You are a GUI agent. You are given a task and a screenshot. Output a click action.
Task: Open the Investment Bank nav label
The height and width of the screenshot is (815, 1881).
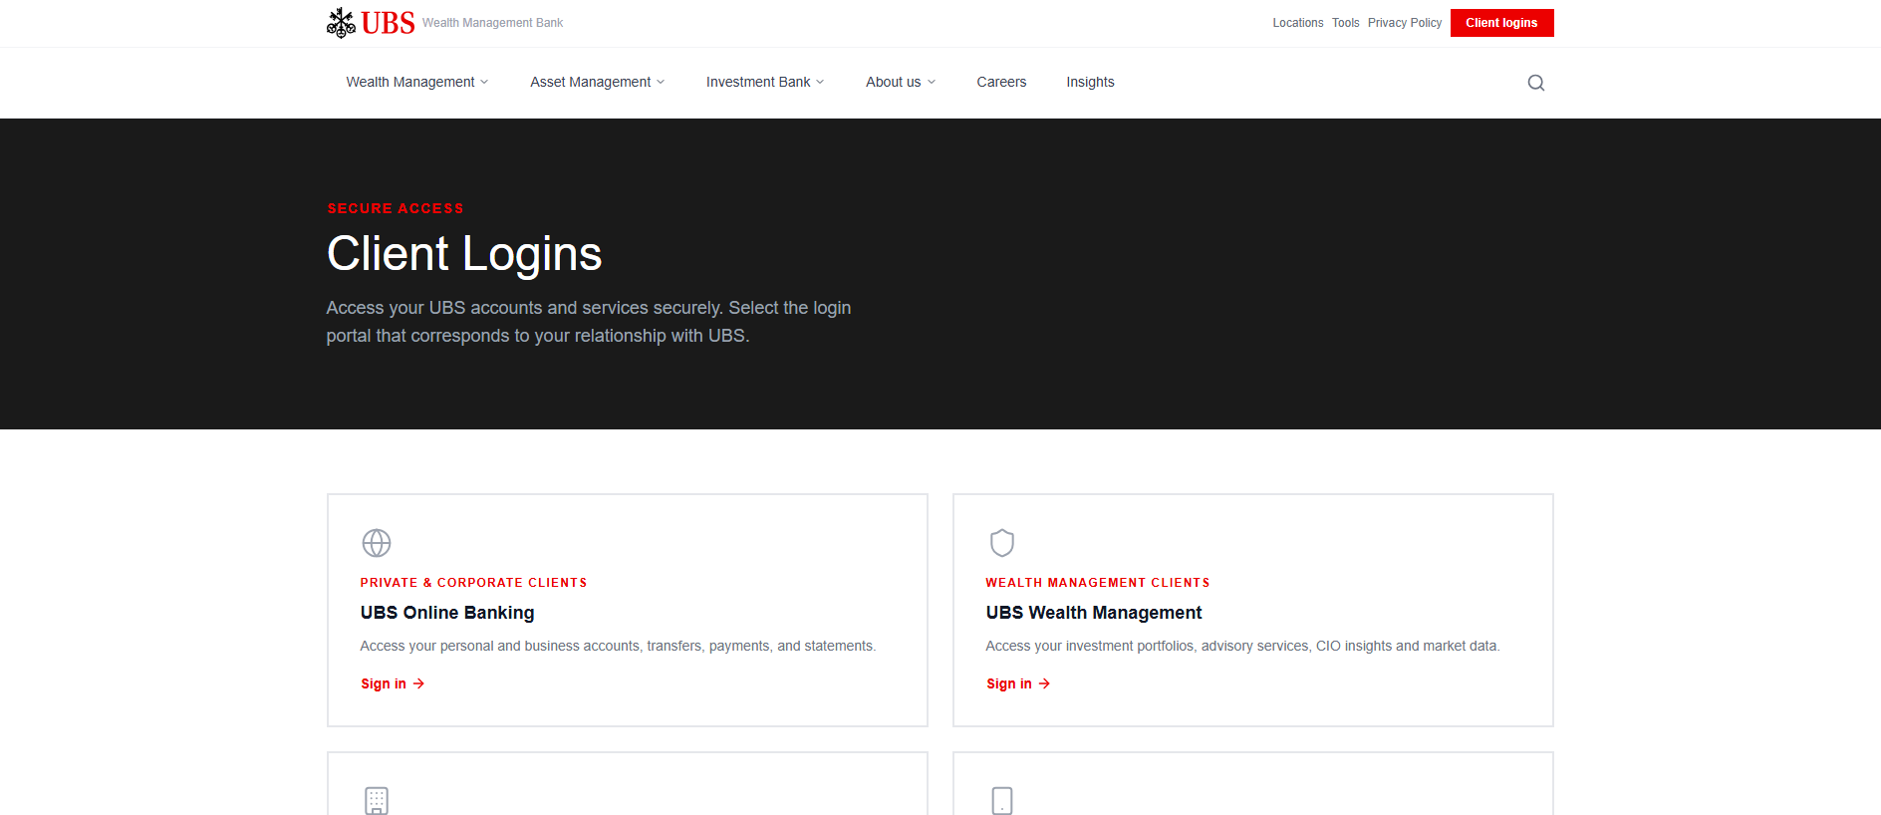[x=758, y=82]
